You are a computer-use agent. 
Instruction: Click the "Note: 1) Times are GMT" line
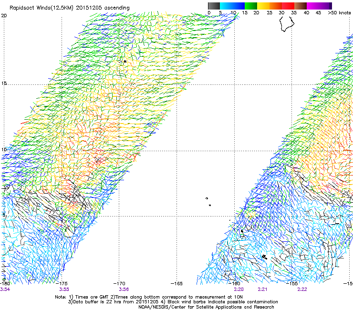(x=148, y=297)
